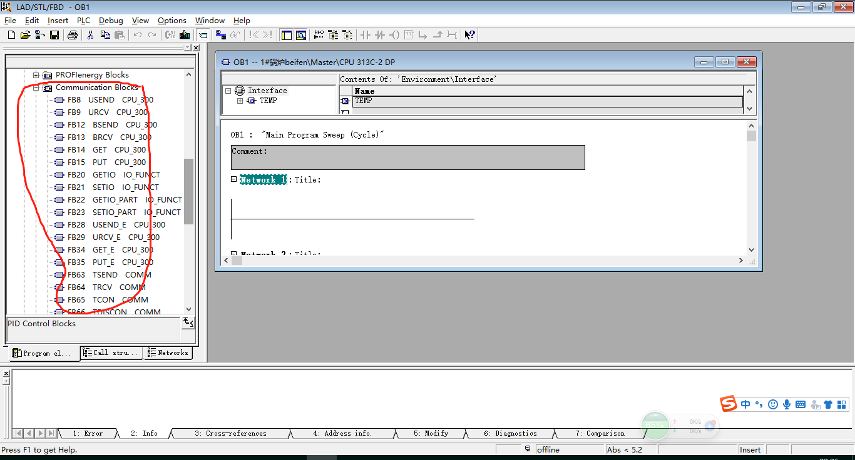This screenshot has width=855, height=460.
Task: Click the New block toolbar icon
Action: click(11, 35)
